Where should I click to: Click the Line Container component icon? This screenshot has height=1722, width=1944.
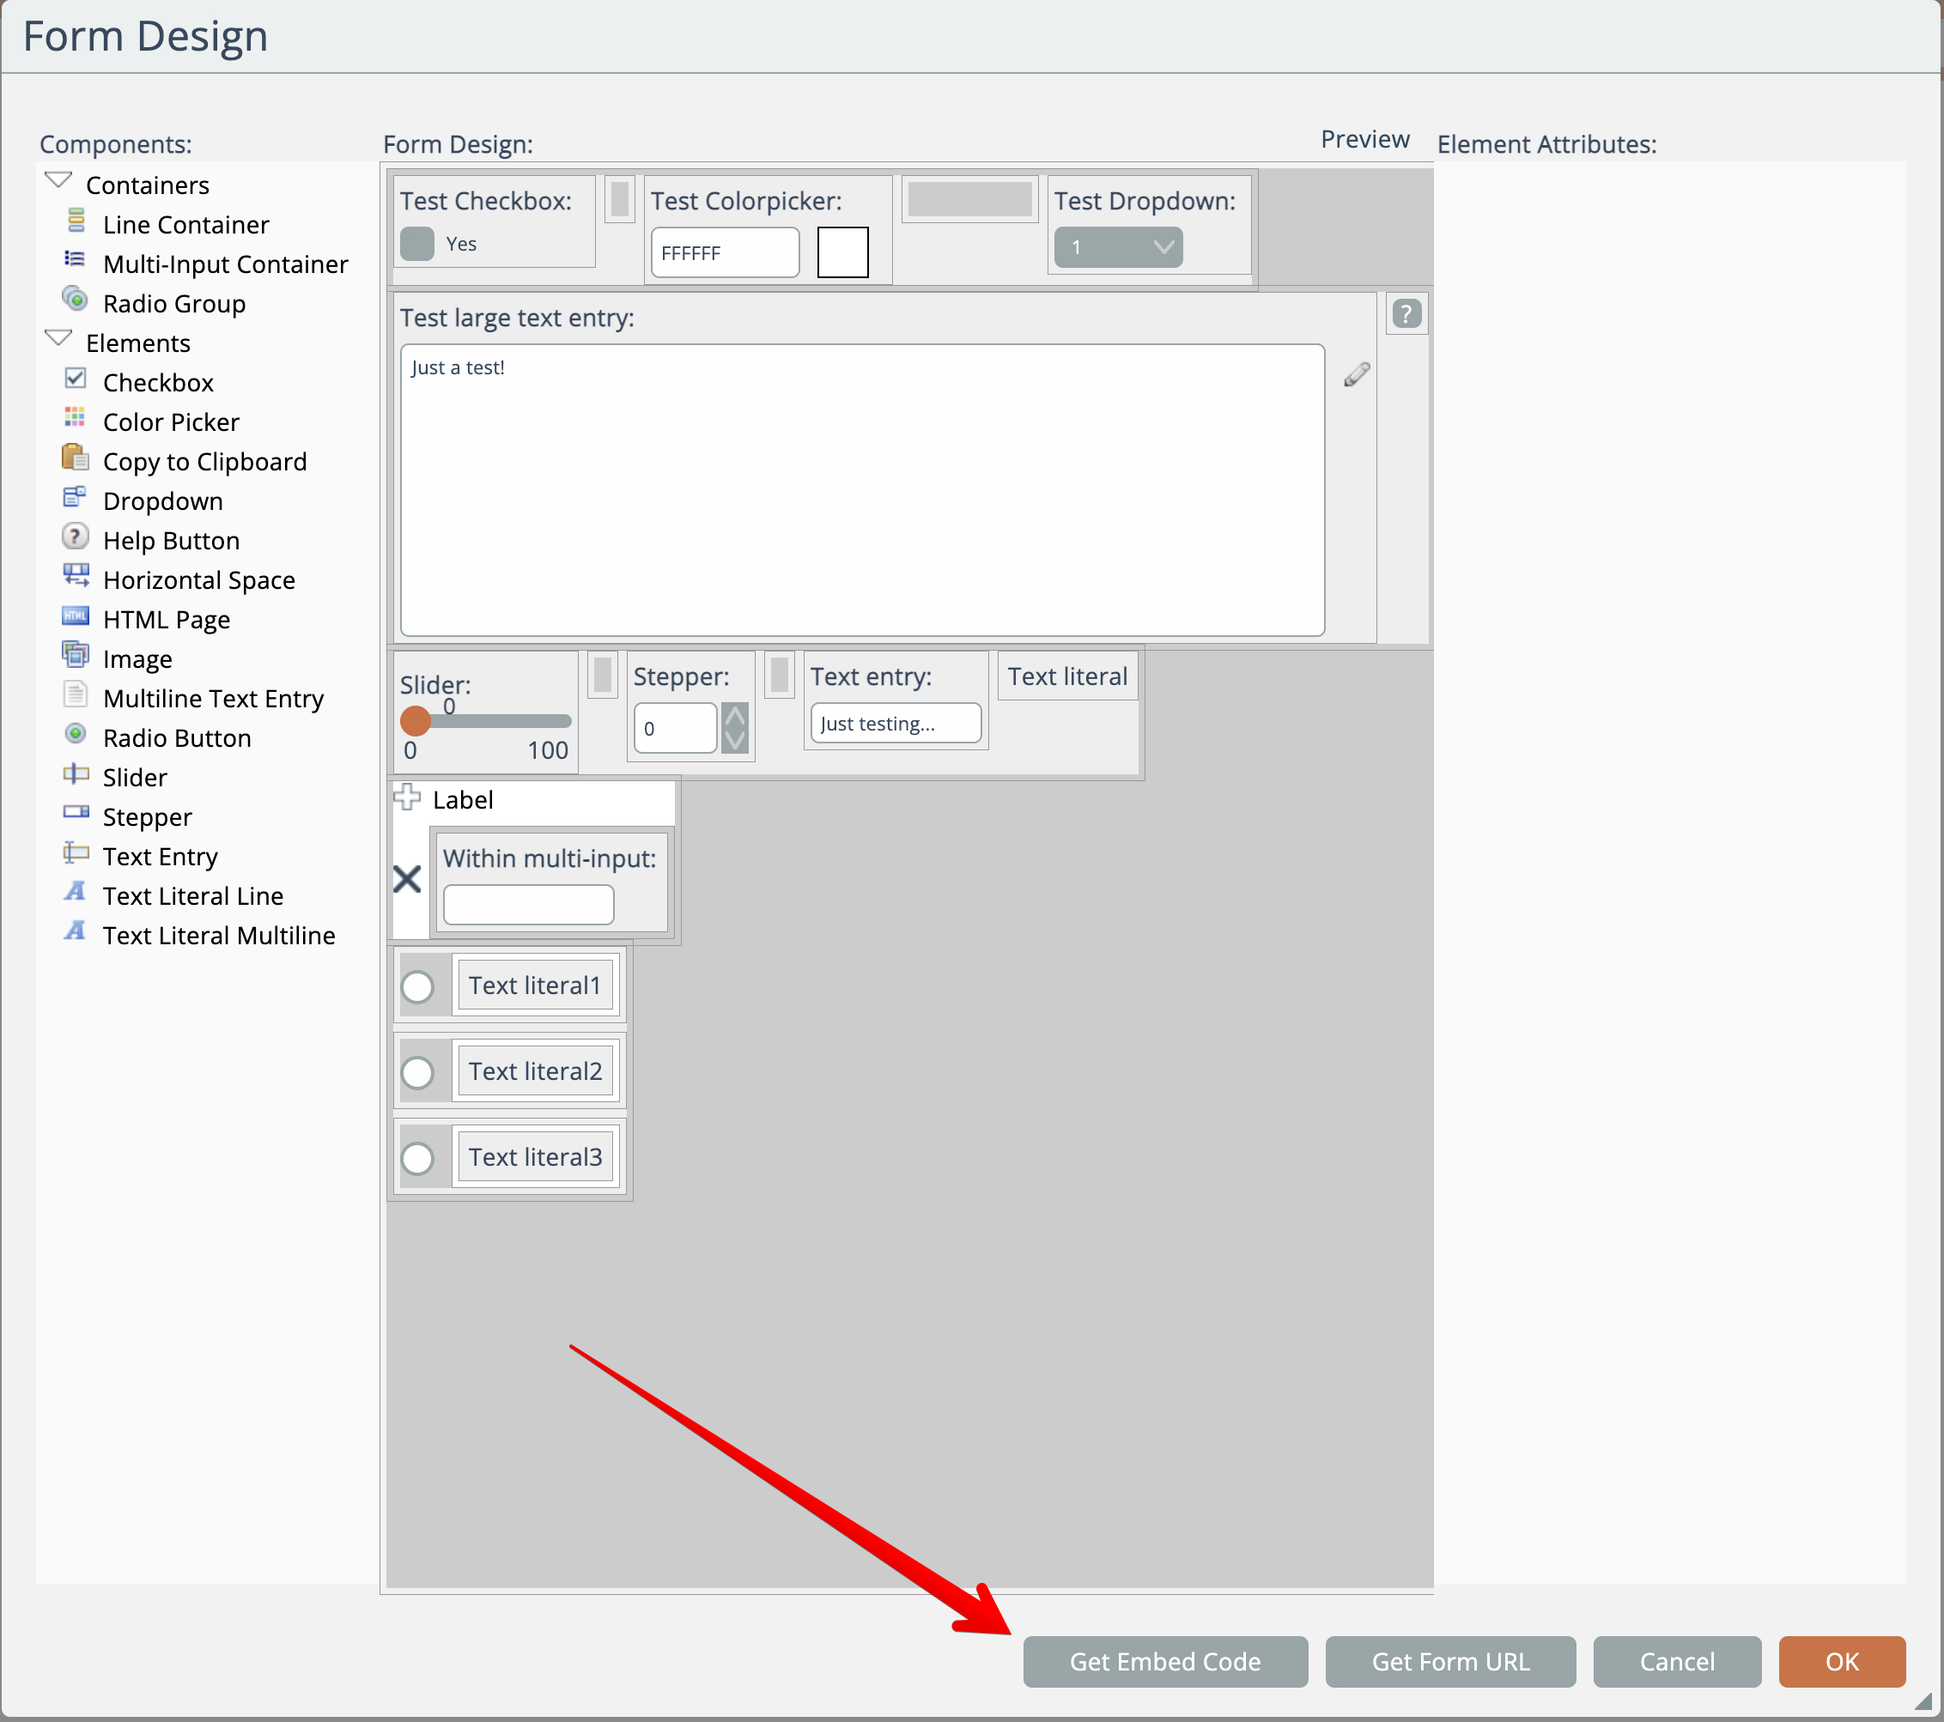(x=76, y=222)
